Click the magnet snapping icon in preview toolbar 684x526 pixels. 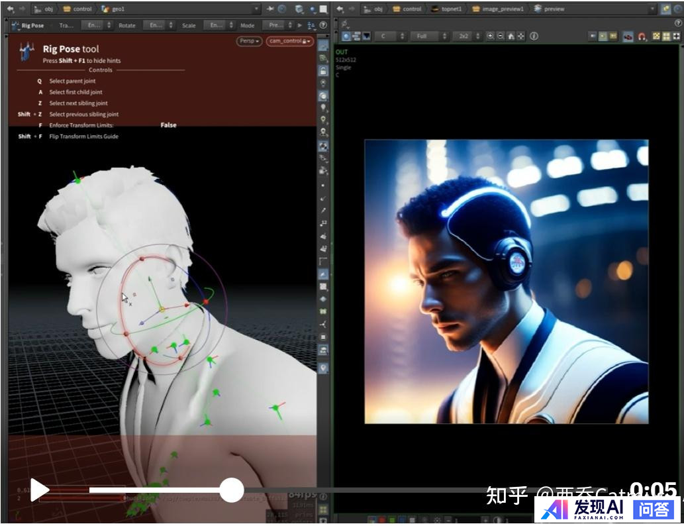[x=642, y=36]
